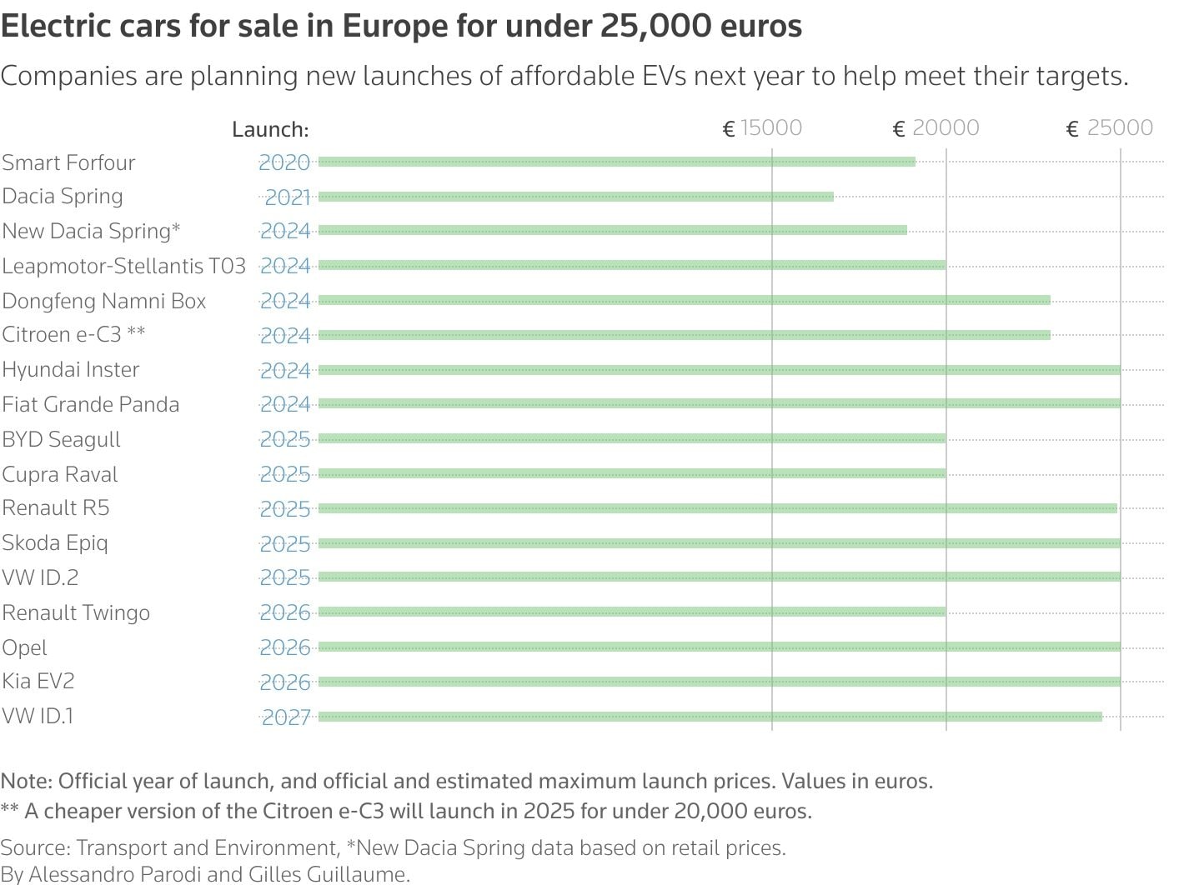Screen dimensions: 1184x885
Task: Select the € 25000 axis label
Action: coord(1110,128)
